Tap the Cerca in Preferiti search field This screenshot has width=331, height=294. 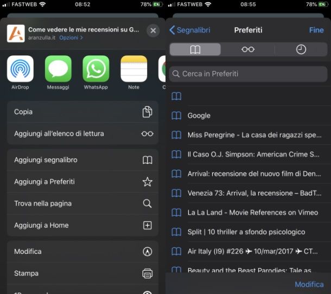tap(249, 74)
